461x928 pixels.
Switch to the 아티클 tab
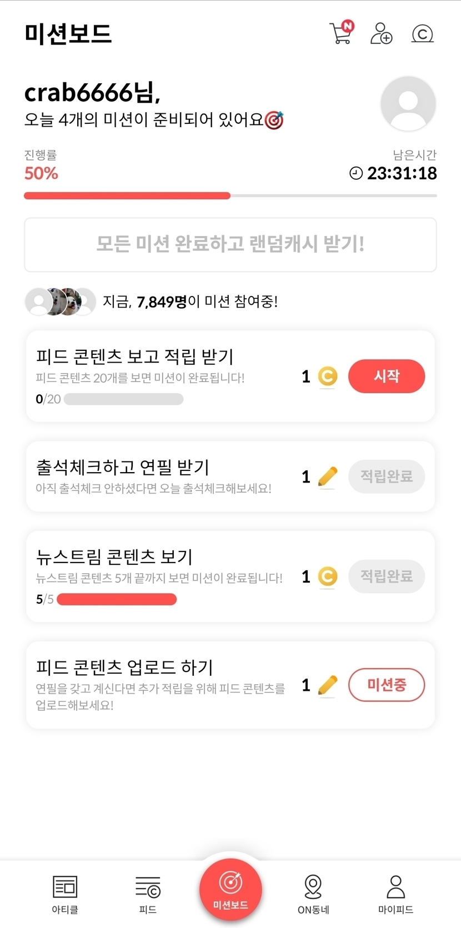point(65,894)
